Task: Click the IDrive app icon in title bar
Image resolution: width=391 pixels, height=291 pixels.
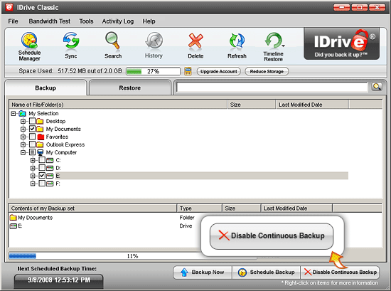Action: pyautogui.click(x=9, y=7)
